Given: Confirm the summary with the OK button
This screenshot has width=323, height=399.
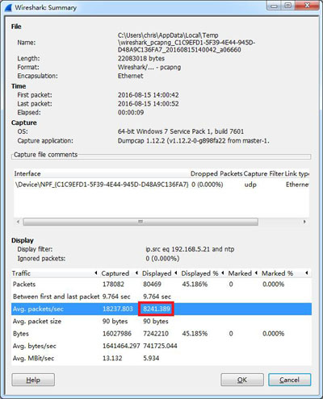Looking at the screenshot, I should [242, 380].
